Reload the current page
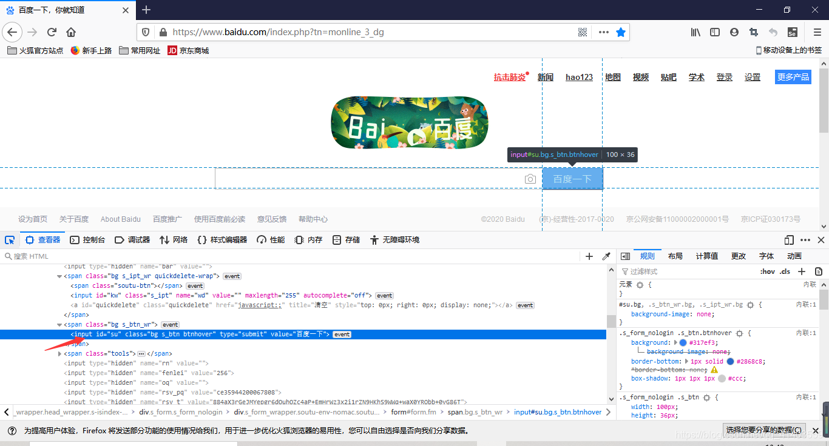 (52, 32)
